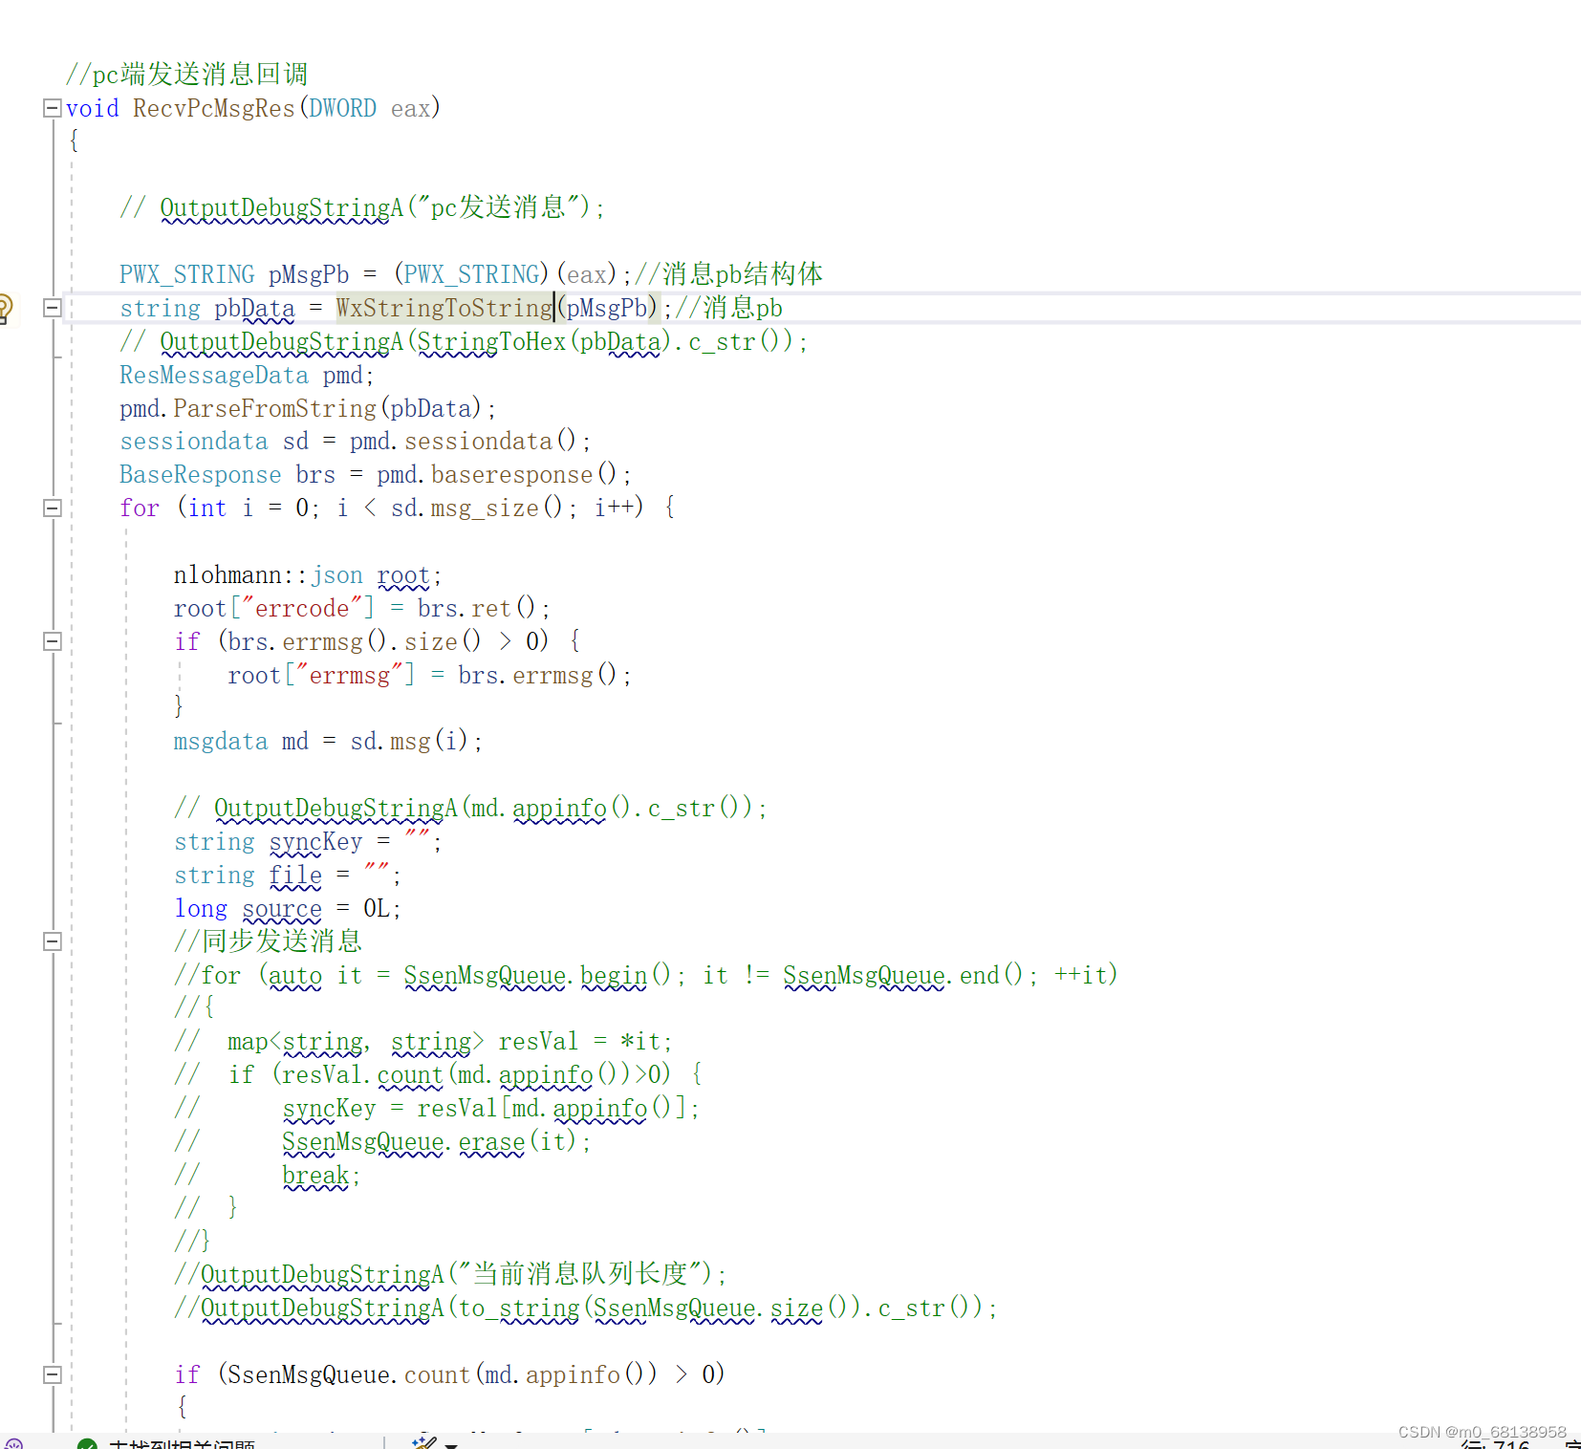Click the type 'ResMessageData'
Image resolution: width=1581 pixels, height=1449 pixels.
click(x=214, y=375)
